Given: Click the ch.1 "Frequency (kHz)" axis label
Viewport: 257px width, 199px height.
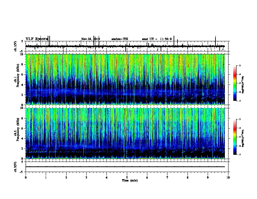Looking at the screenshot, I should [18, 75].
